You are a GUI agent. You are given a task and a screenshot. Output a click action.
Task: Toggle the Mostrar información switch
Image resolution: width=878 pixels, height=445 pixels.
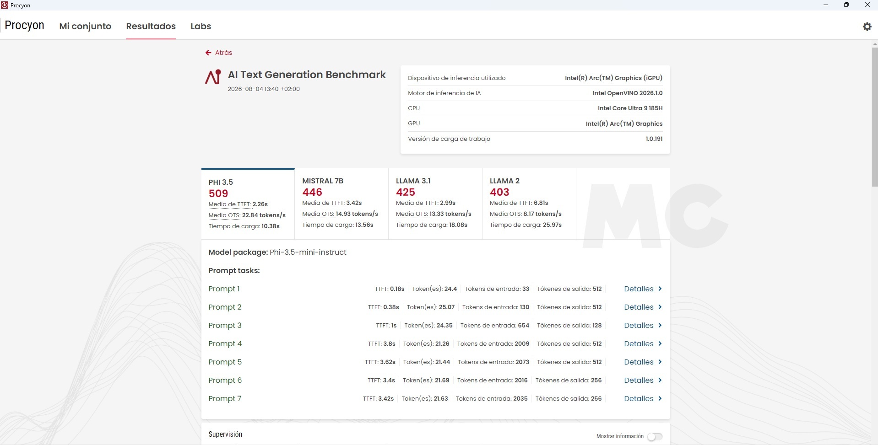655,436
